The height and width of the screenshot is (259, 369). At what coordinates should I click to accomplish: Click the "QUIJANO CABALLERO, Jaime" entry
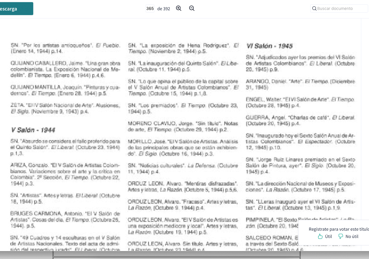(x=65, y=69)
